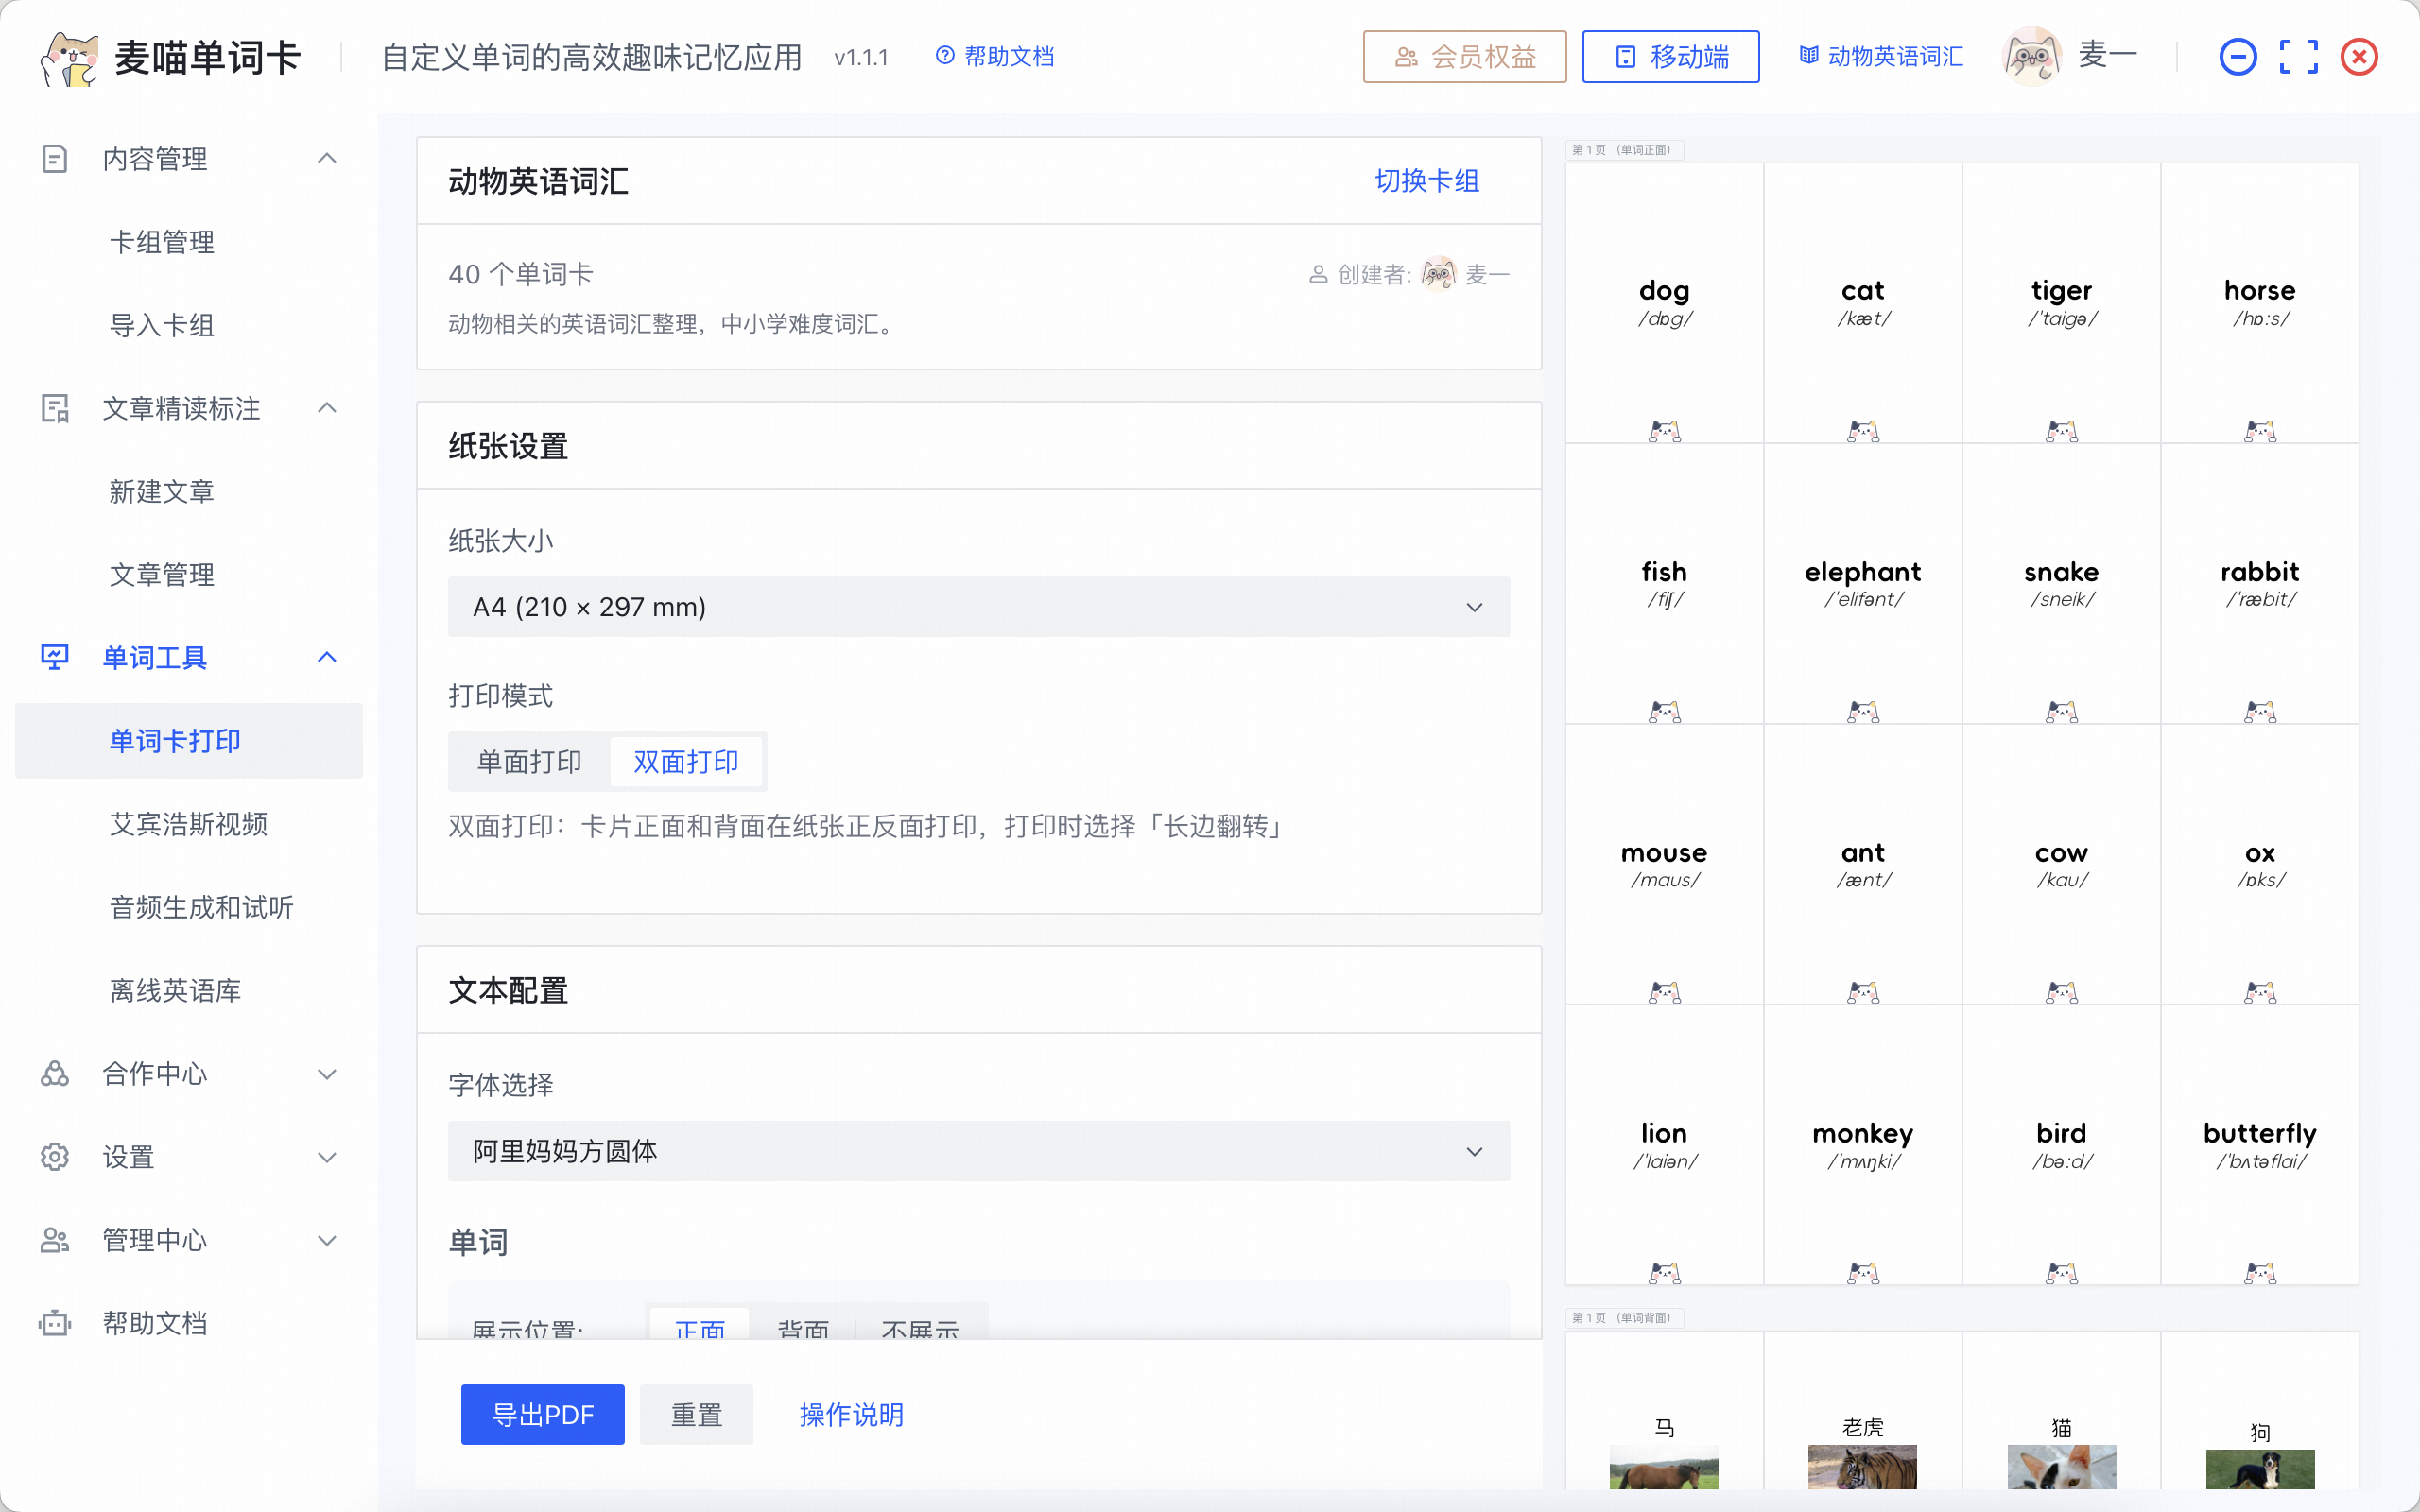Open the 合作中心 collaboration icon
The image size is (2420, 1512).
[54, 1074]
